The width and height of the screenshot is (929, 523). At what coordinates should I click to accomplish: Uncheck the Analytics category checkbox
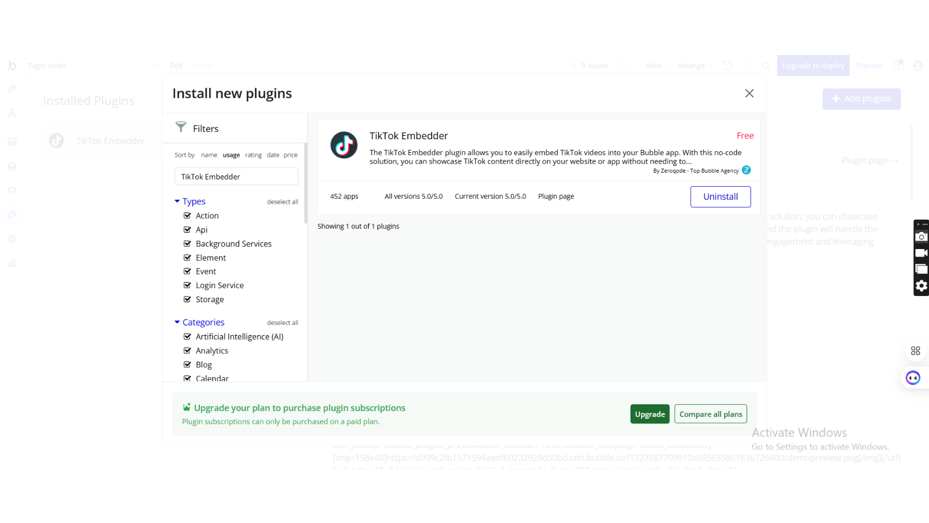(187, 351)
